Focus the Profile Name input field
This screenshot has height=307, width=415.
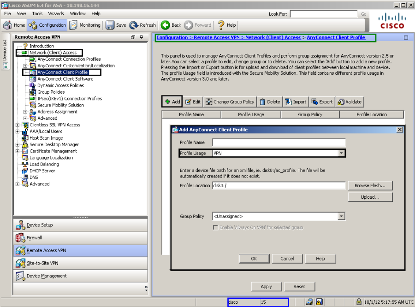[x=279, y=142]
